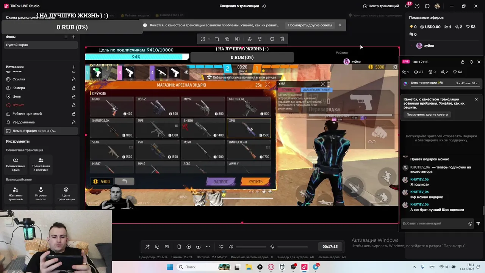This screenshot has height=273, width=485.
Task: Click the Посмотреть другие советы button in the top banner
Action: pos(310,25)
